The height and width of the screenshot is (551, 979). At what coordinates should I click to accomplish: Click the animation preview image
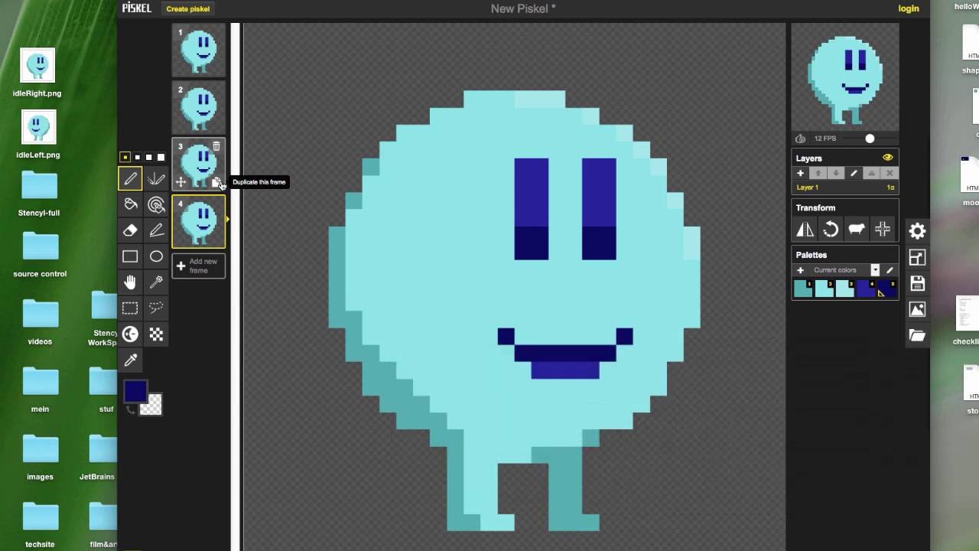845,77
